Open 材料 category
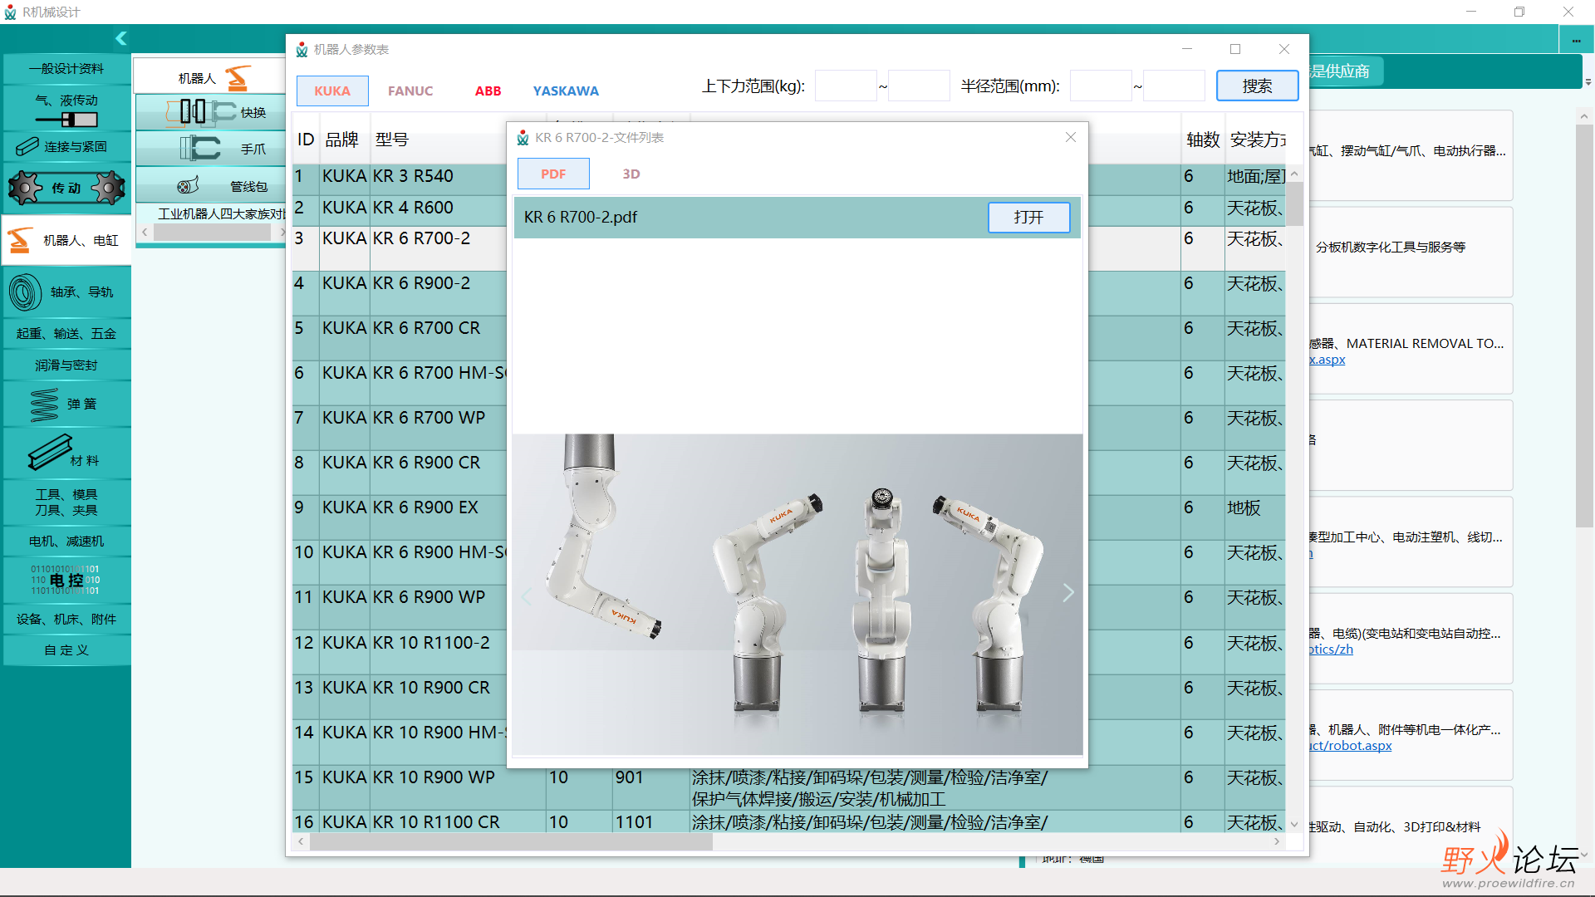The height and width of the screenshot is (897, 1595). 66,453
